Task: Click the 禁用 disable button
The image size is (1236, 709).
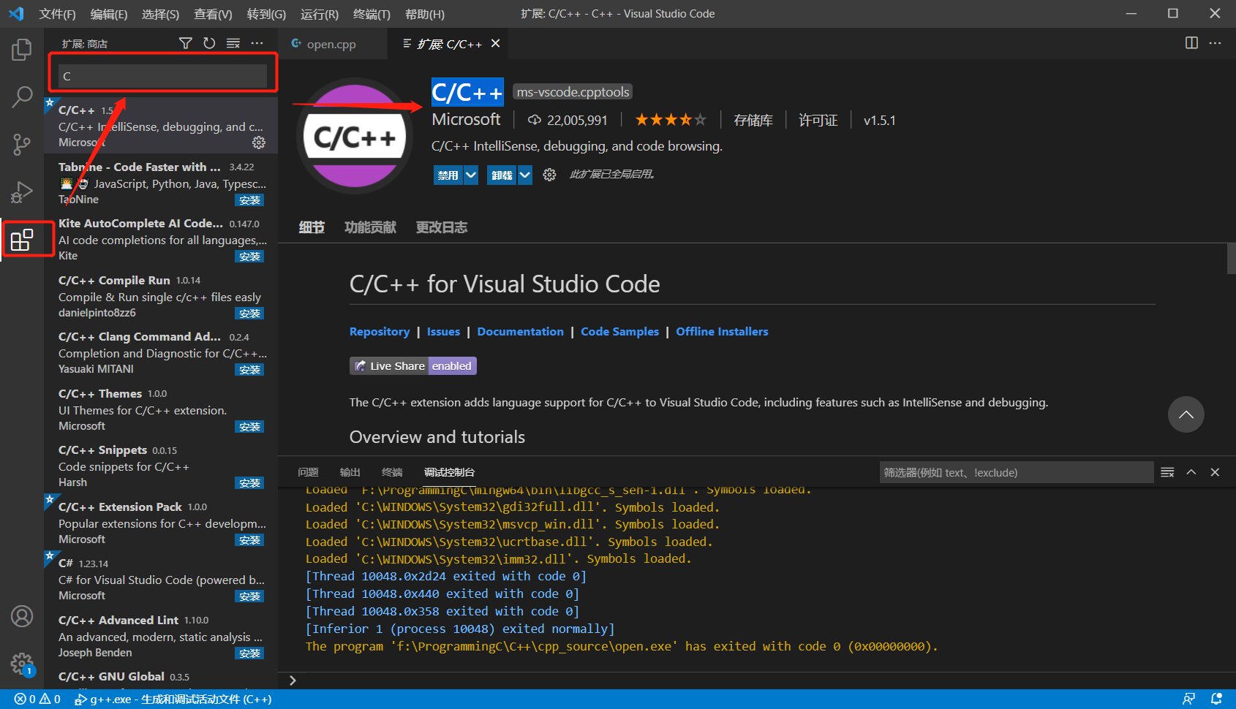Action: [x=448, y=175]
